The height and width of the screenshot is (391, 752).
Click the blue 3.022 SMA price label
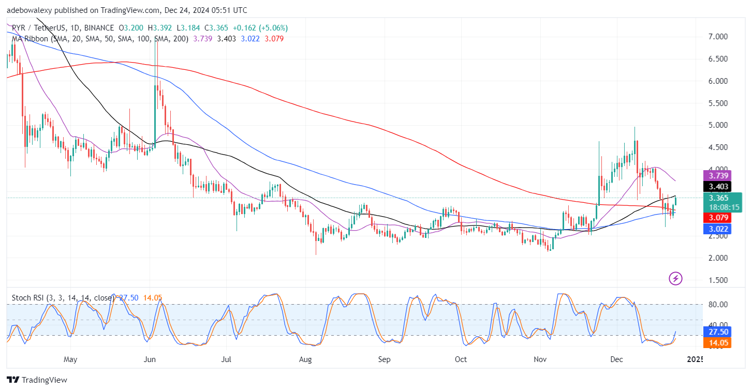pyautogui.click(x=716, y=229)
